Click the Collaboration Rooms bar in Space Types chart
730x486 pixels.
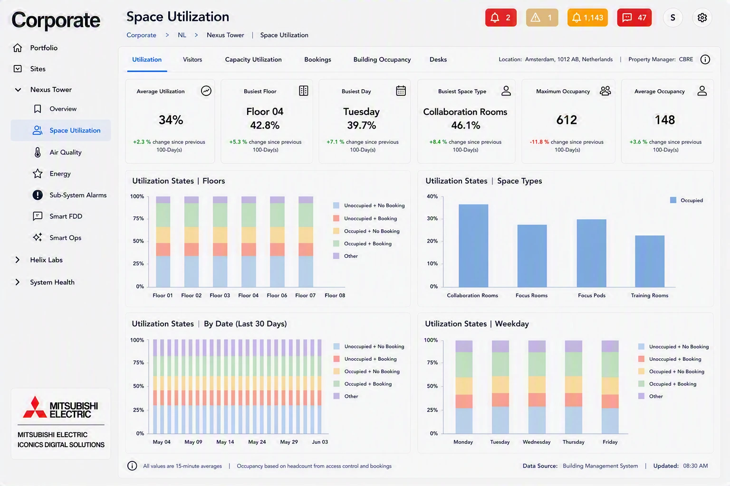(473, 245)
